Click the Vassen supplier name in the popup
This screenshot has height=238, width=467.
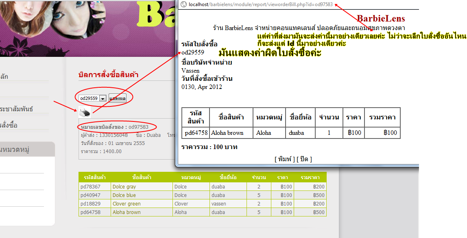click(191, 71)
